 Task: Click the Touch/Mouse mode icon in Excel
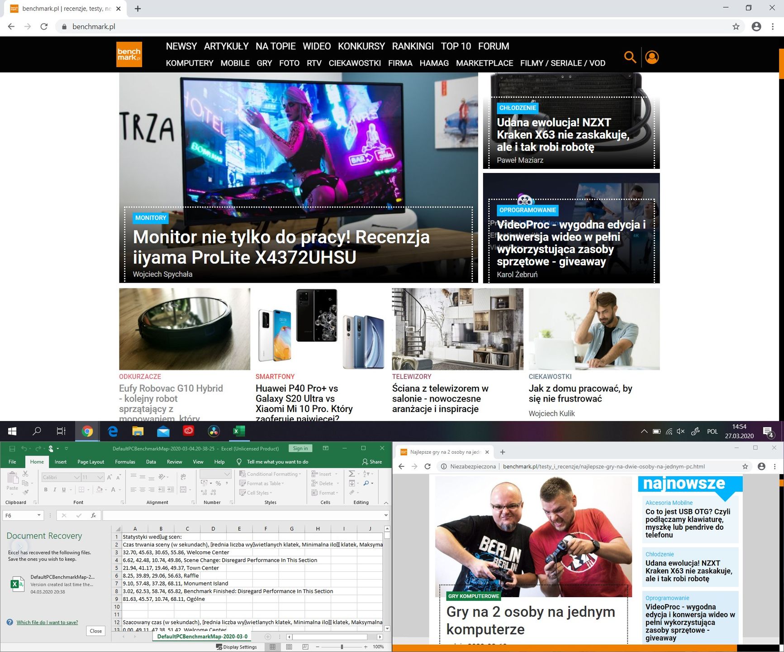pyautogui.click(x=51, y=449)
